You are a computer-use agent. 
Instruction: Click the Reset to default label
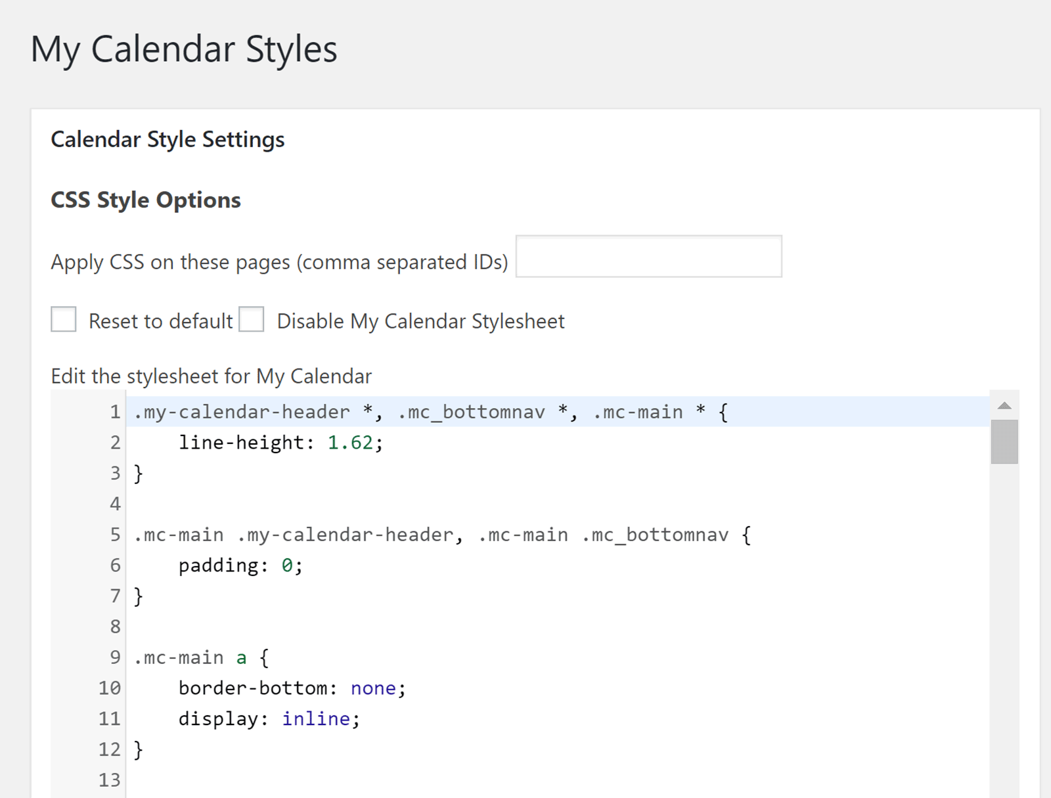(x=161, y=321)
